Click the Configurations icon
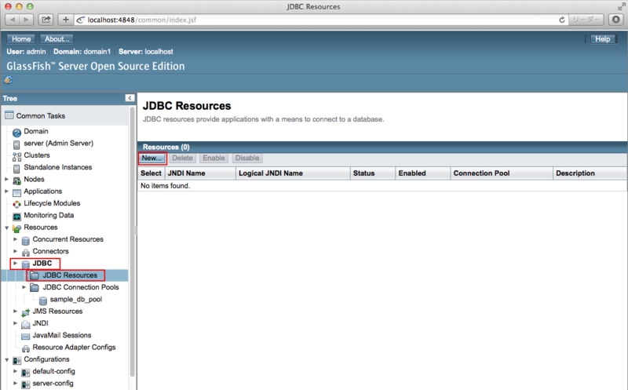 16,360
